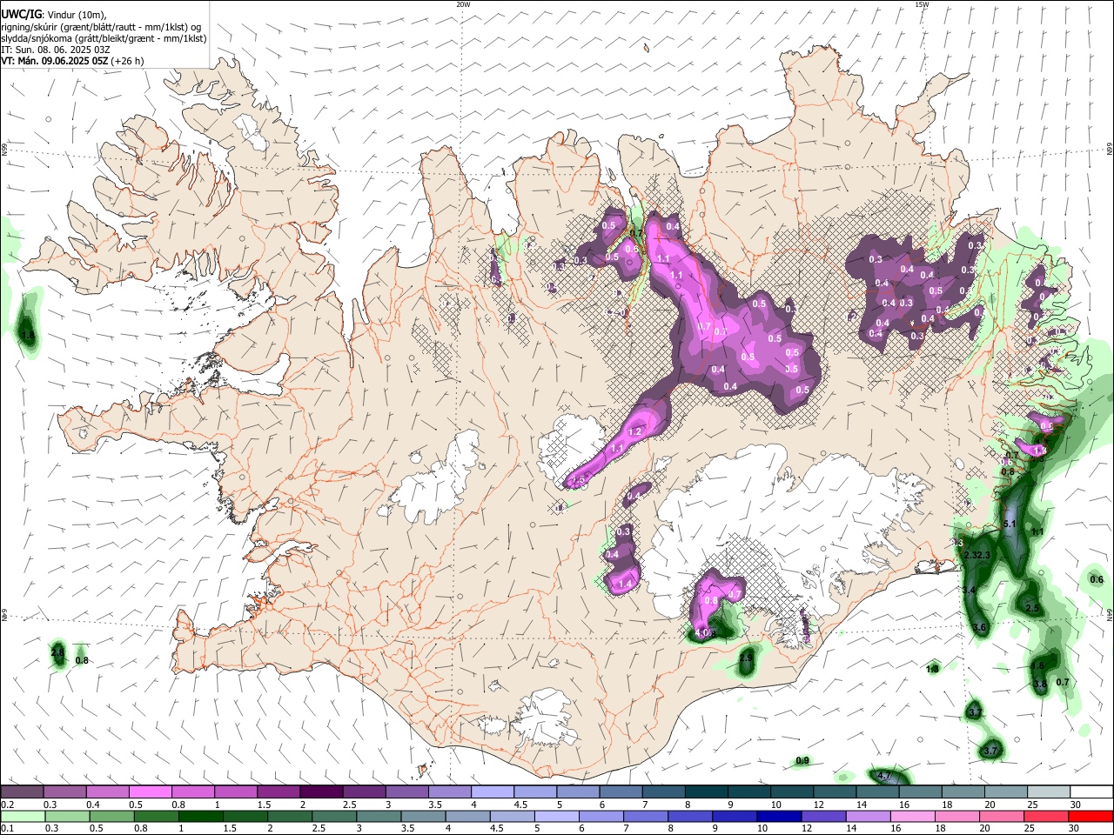Click the 15W longitude label
This screenshot has height=835, width=1114.
click(922, 4)
